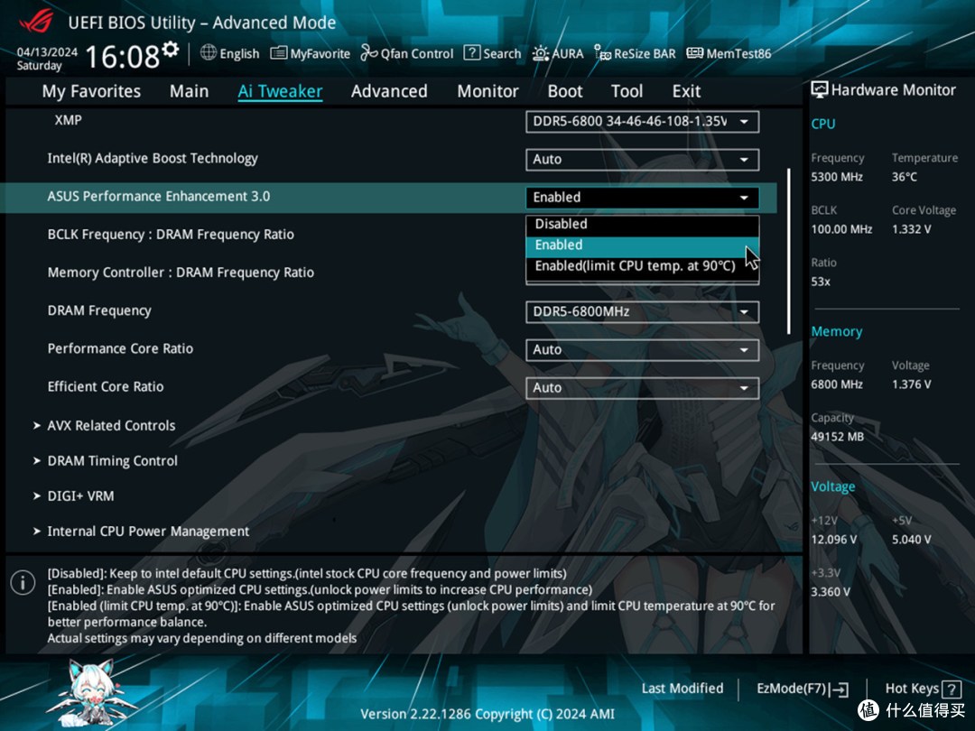Click Hot Keys question-mark icon
975x731 pixels.
pyautogui.click(x=952, y=689)
